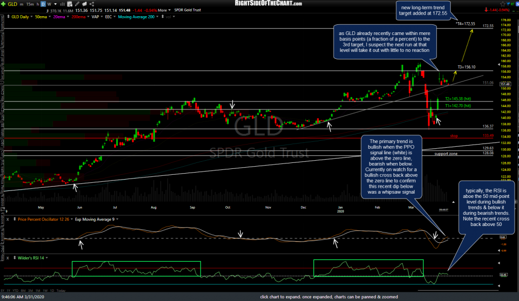
Task: Open the folder icon in the chart toolbar
Action: (84, 4)
